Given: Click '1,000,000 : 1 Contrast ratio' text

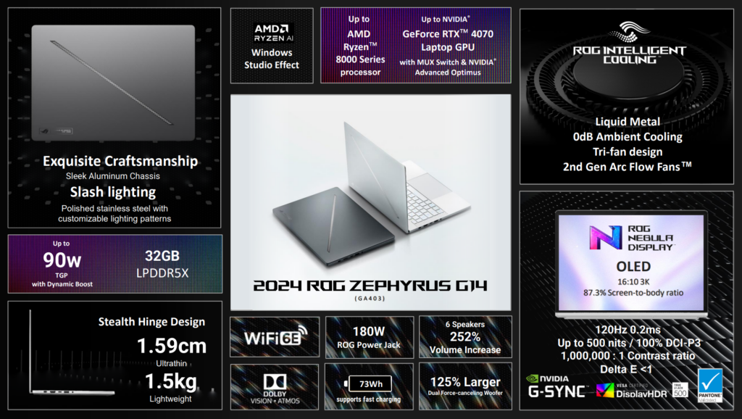Looking at the screenshot, I should click(628, 356).
